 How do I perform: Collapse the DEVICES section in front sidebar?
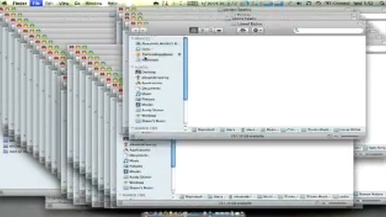coord(133,39)
